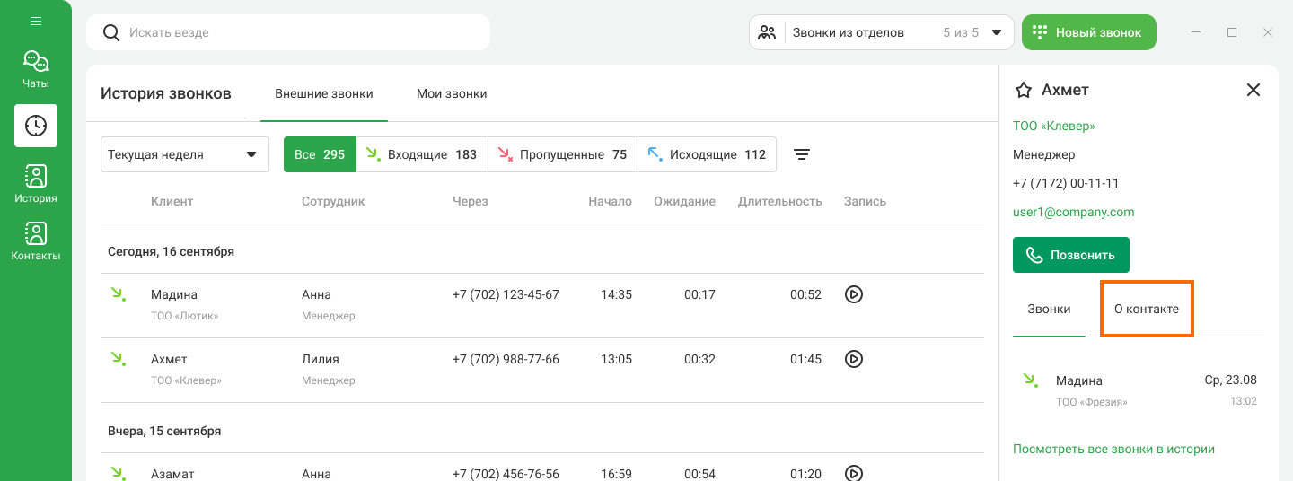
Task: Open Контакты in the sidebar
Action: tap(36, 241)
